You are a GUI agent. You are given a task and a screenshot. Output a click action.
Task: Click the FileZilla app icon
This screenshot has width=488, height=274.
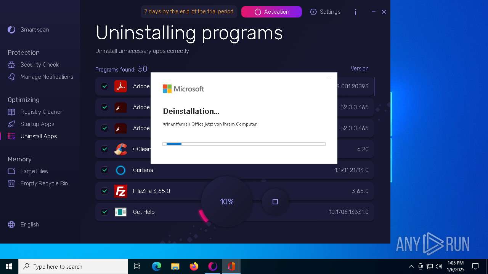120,191
